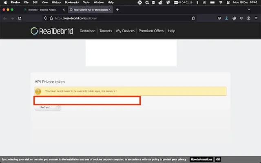Open the Tools menu
This screenshot has width=261, height=163.
[86, 2]
